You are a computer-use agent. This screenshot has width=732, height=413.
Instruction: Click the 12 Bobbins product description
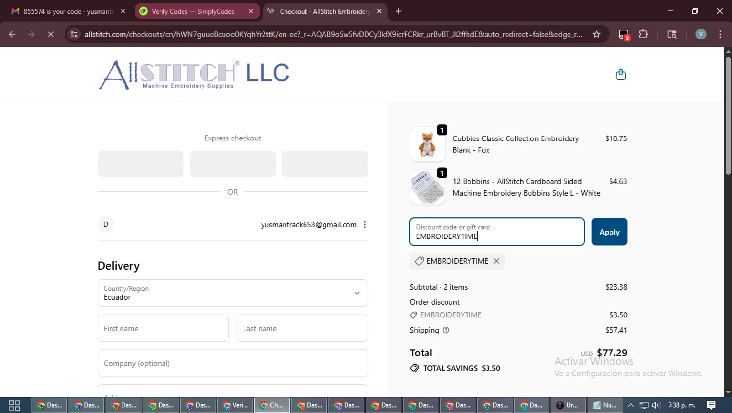click(x=526, y=187)
